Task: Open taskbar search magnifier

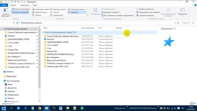Action: tap(11, 108)
